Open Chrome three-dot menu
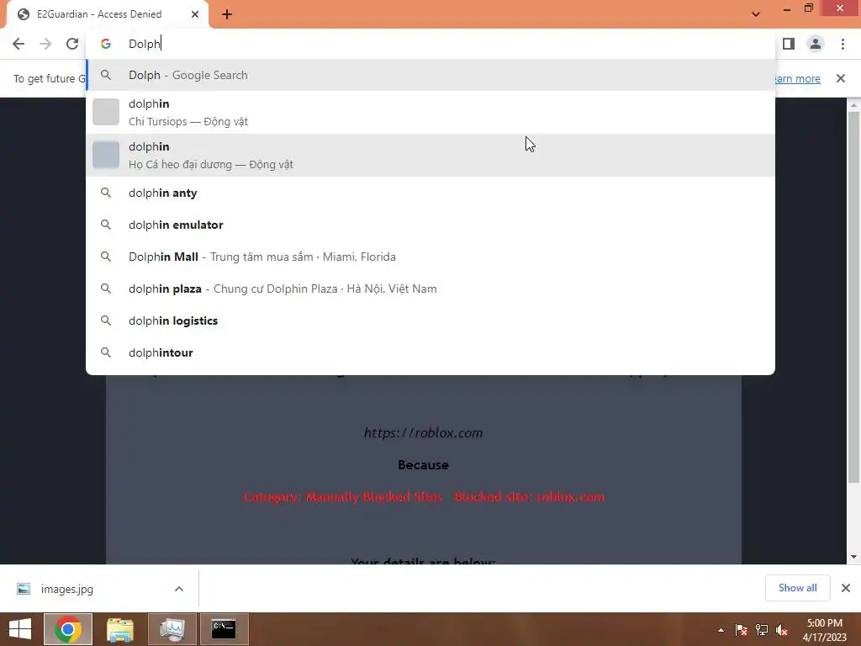The height and width of the screenshot is (646, 861). pyautogui.click(x=843, y=44)
